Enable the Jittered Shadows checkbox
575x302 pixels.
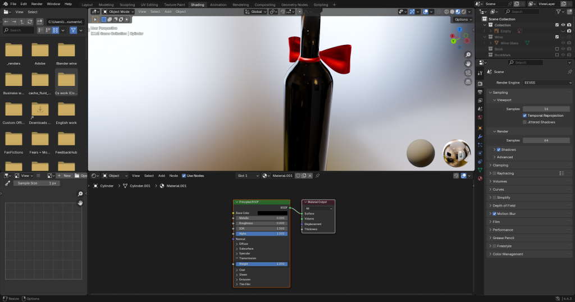coord(525,122)
